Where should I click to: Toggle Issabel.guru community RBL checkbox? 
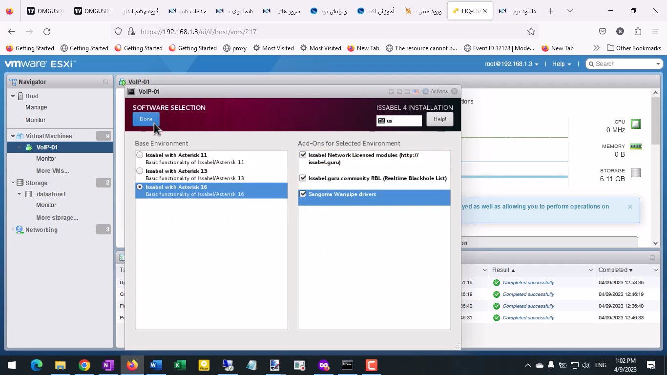tap(303, 178)
